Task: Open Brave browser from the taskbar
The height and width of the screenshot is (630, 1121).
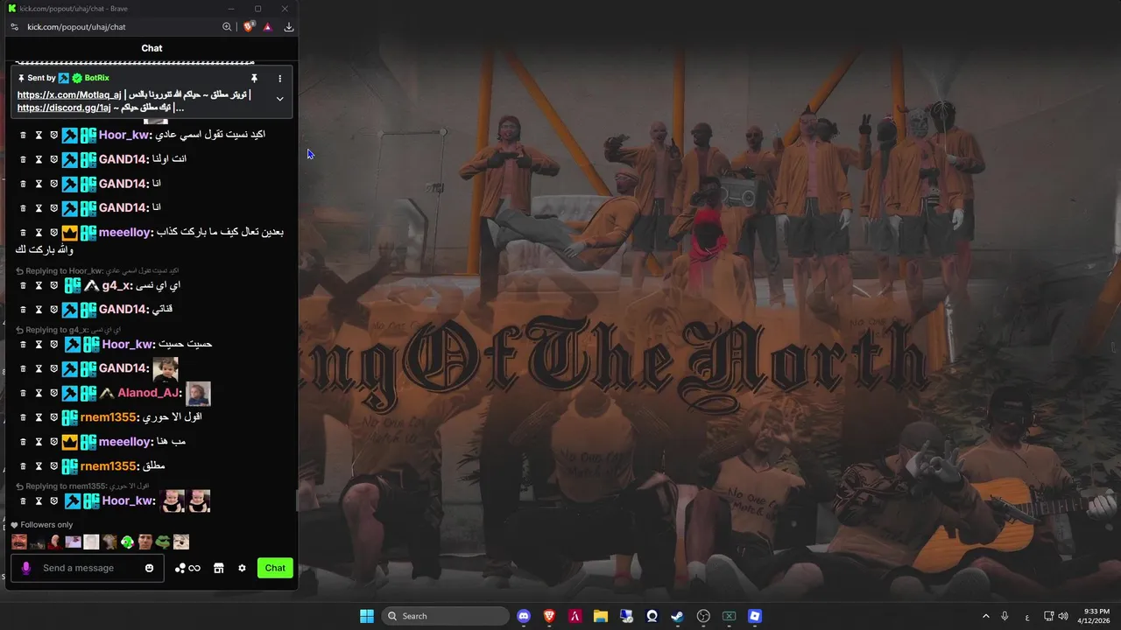Action: coord(549,616)
